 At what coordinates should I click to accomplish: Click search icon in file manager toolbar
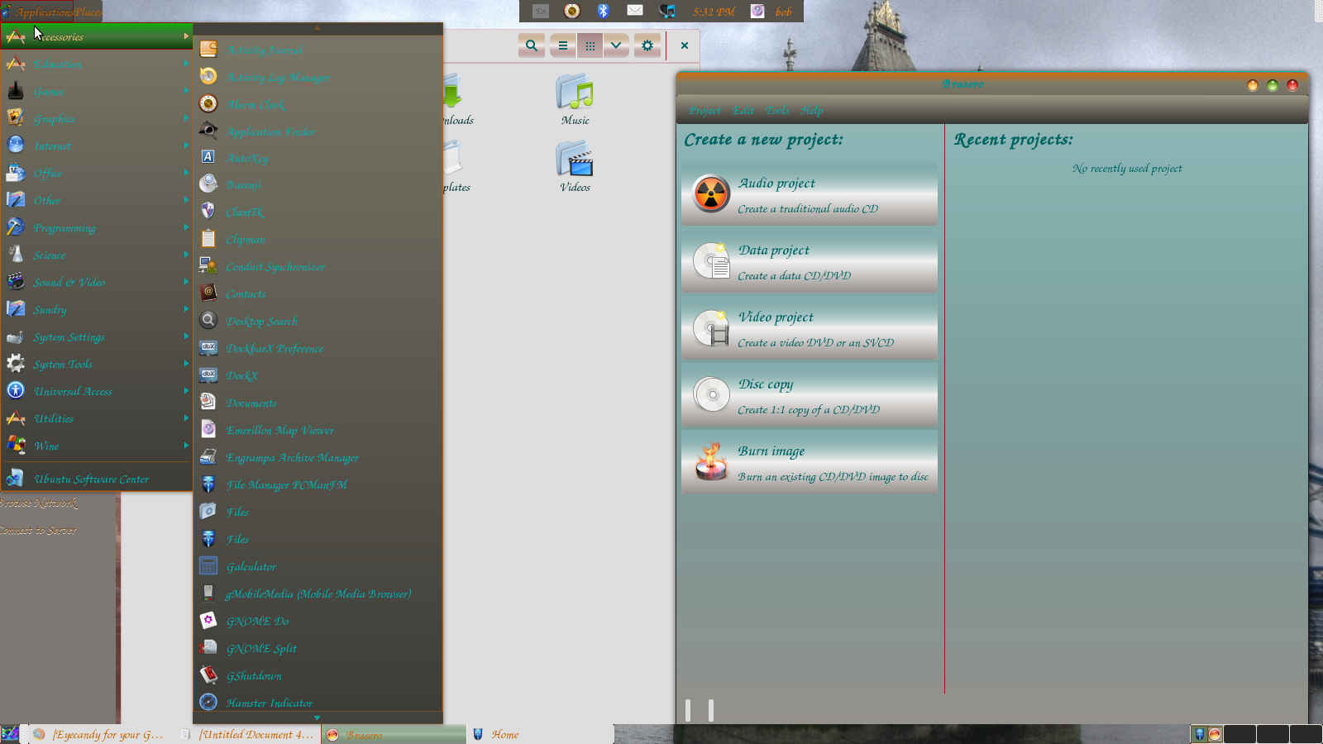[x=532, y=45]
